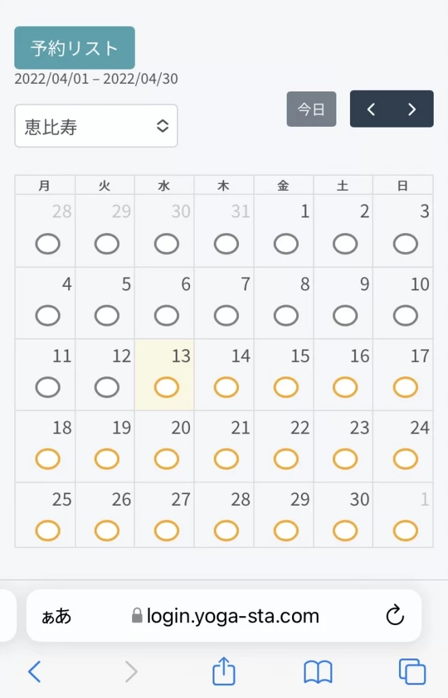Select orange availability circle on April 20

(x=167, y=459)
